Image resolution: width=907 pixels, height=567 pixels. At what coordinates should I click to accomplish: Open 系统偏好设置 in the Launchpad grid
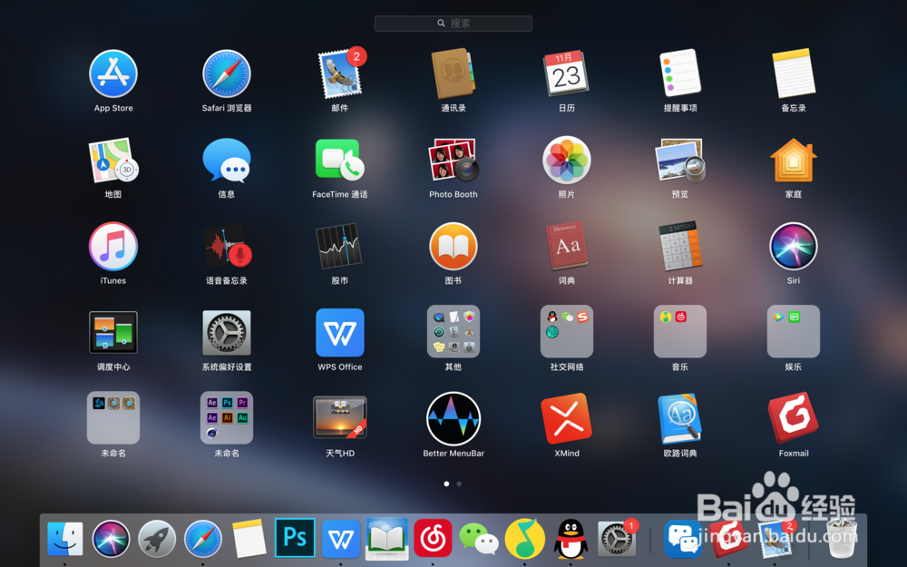(227, 332)
